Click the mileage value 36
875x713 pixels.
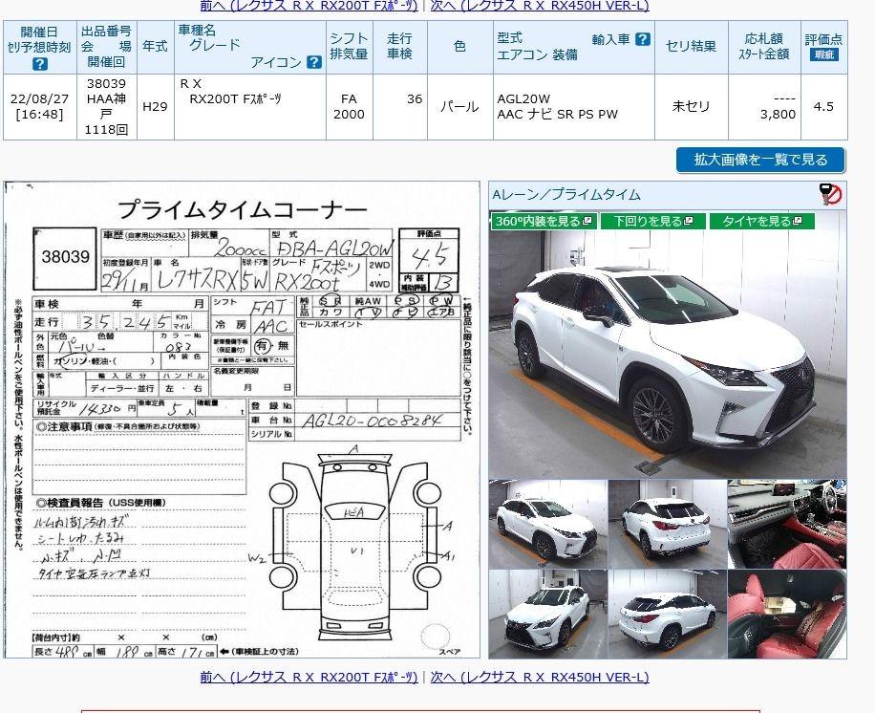pos(415,98)
